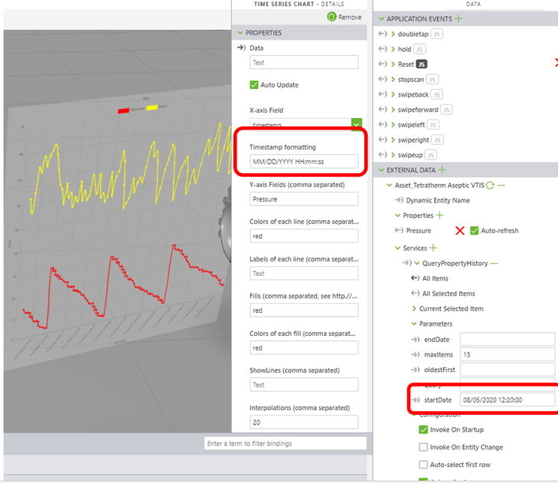The height and width of the screenshot is (483, 558).
Task: Add a property with Properties plus icon
Action: [440, 215]
